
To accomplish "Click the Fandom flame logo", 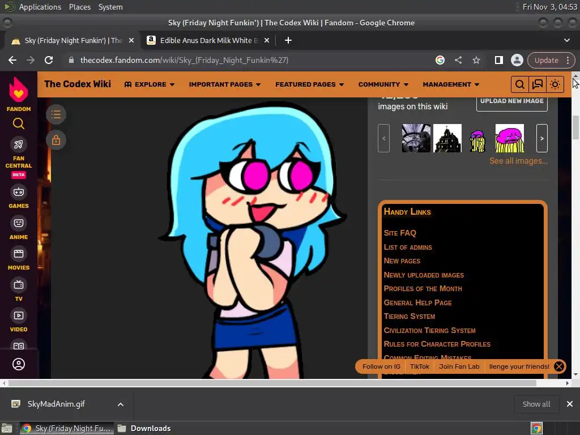I will point(19,89).
